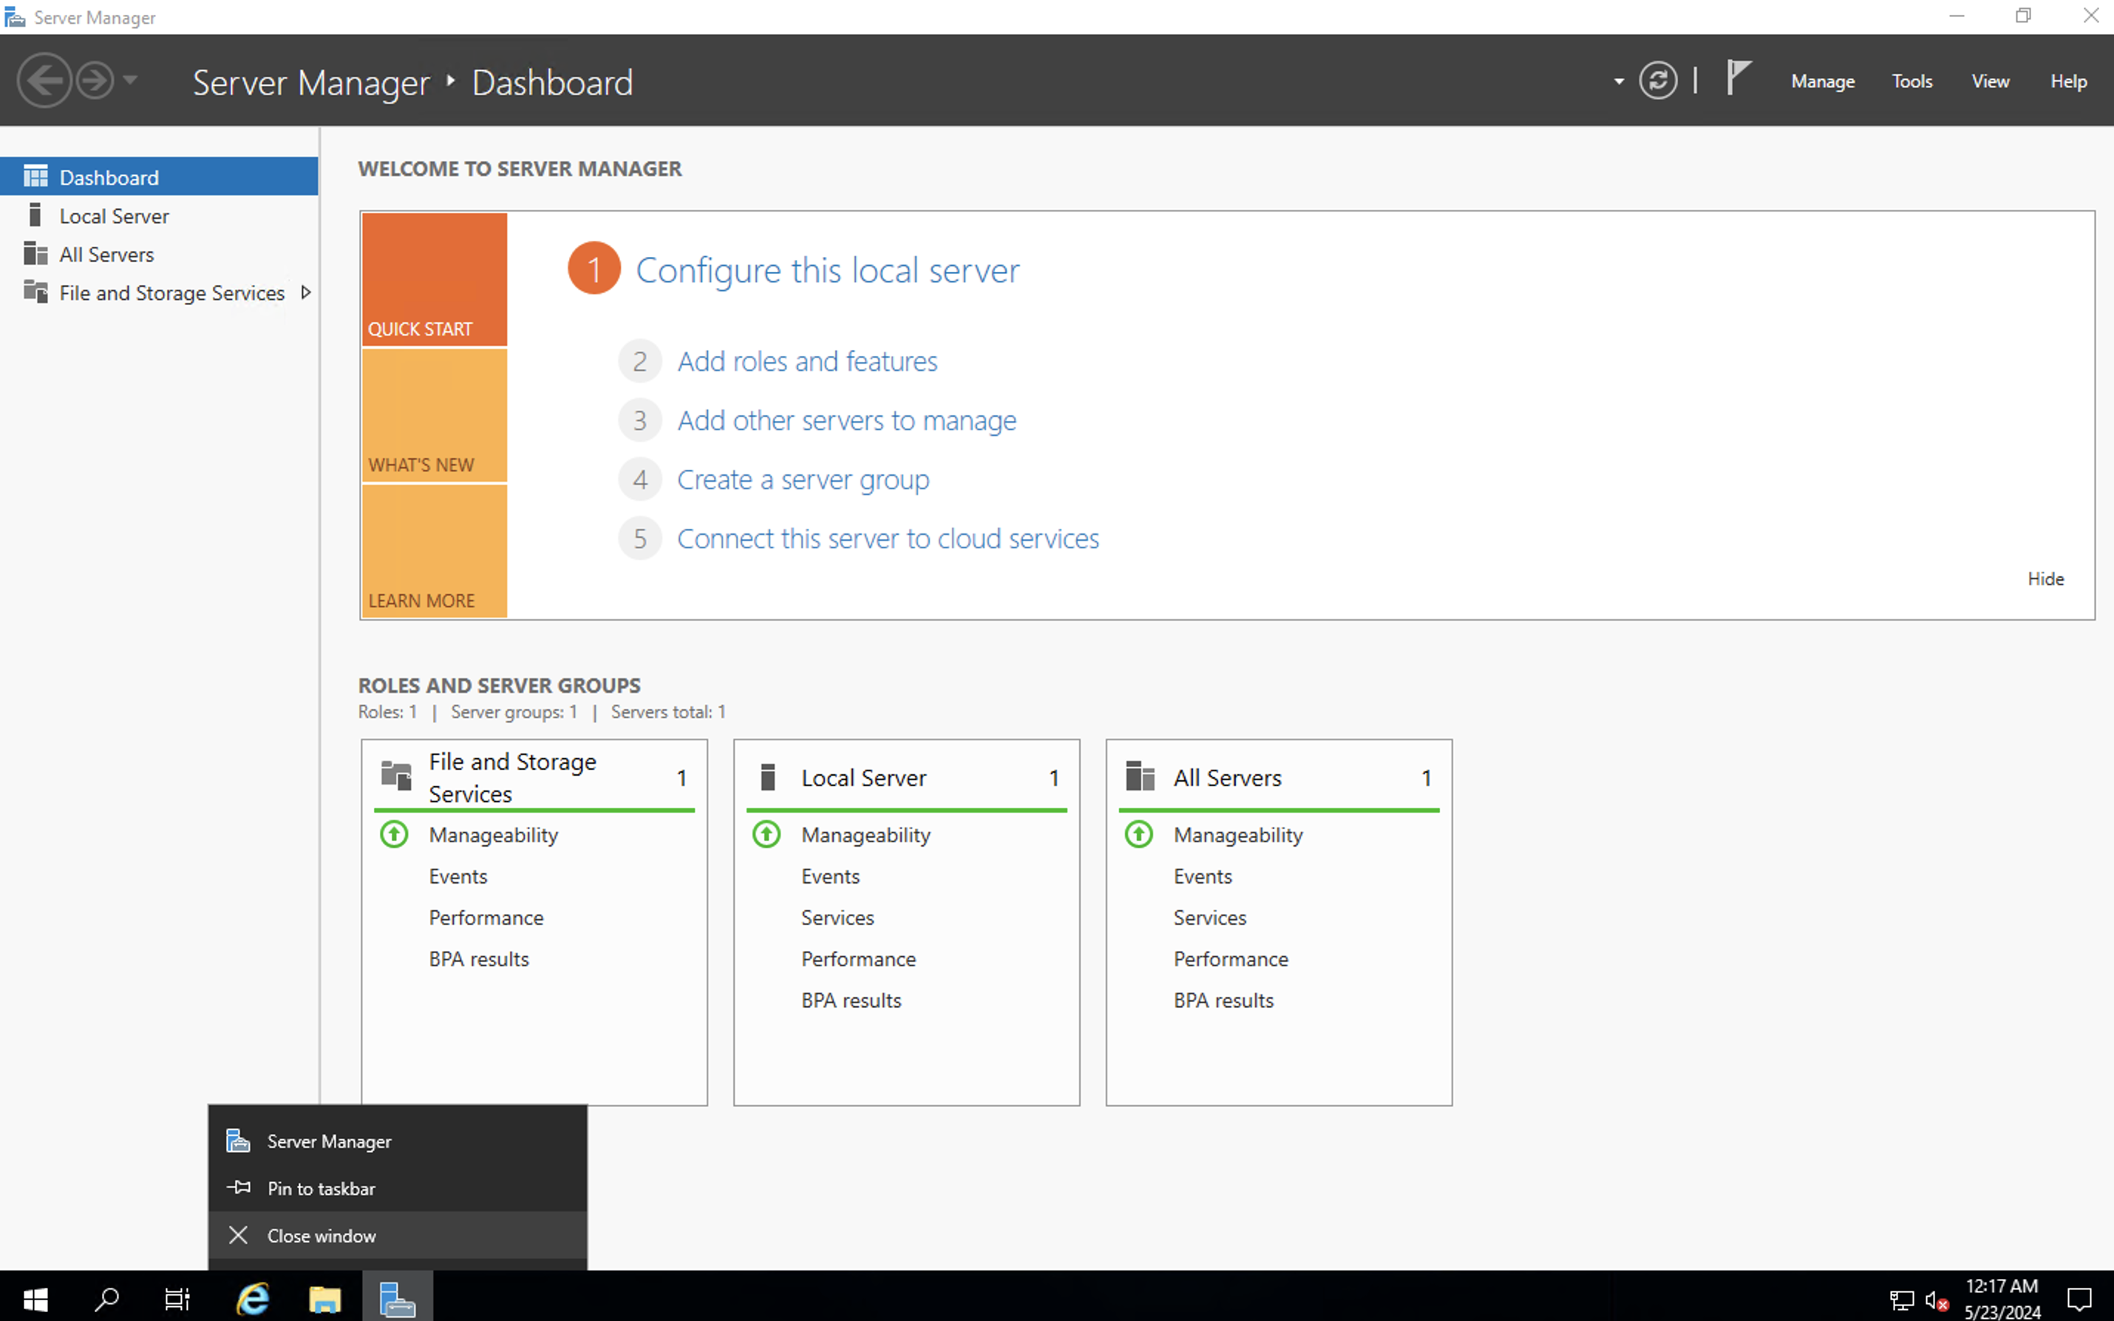Open File Explorer from the taskbar
Viewport: 2114px width, 1321px height.
coord(324,1298)
